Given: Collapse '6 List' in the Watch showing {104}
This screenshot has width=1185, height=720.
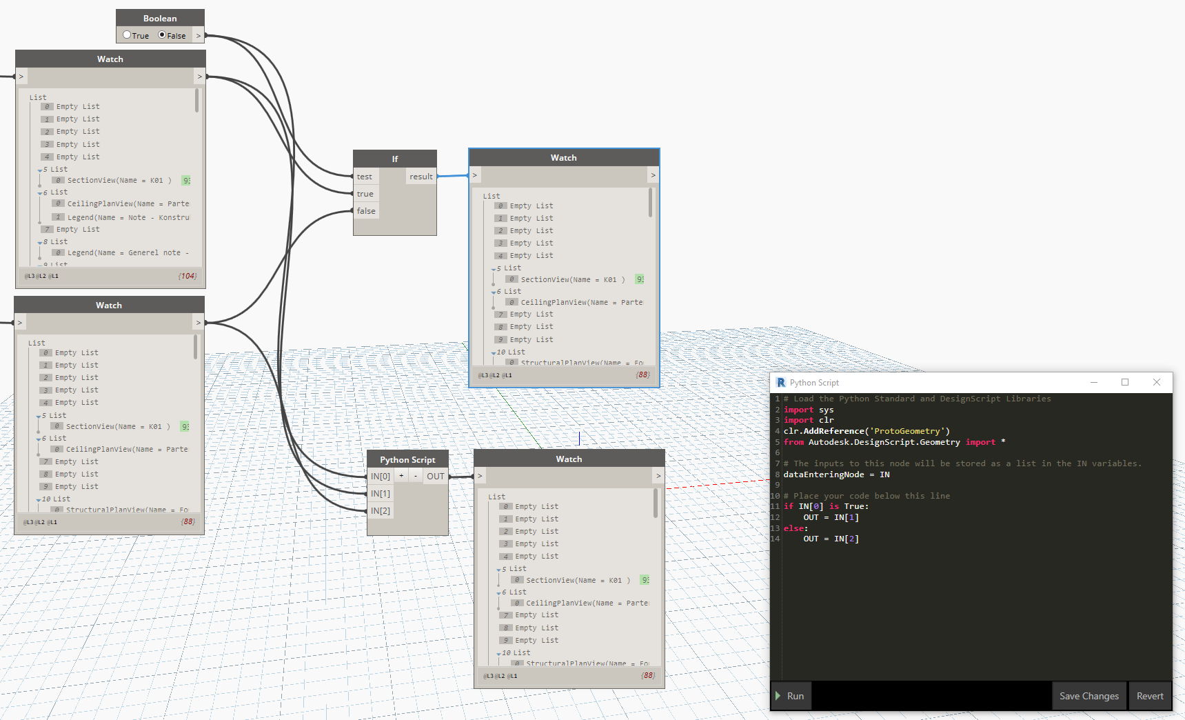Looking at the screenshot, I should coord(40,193).
